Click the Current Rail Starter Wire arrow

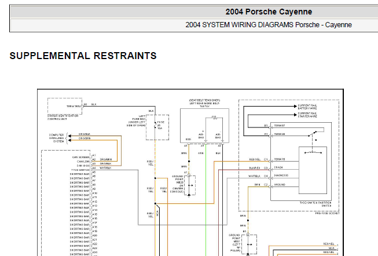(295, 115)
